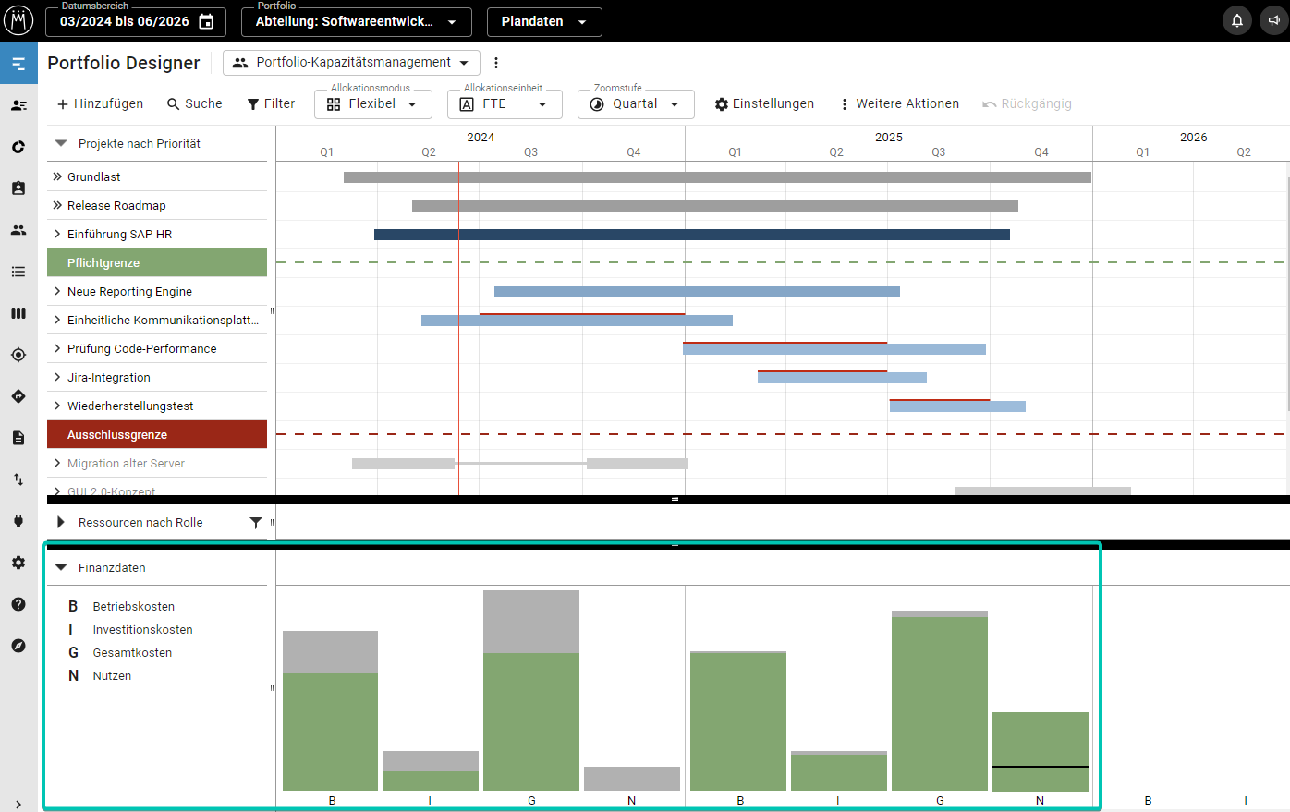Open the clipboard-person icon in the sidebar

(18, 188)
